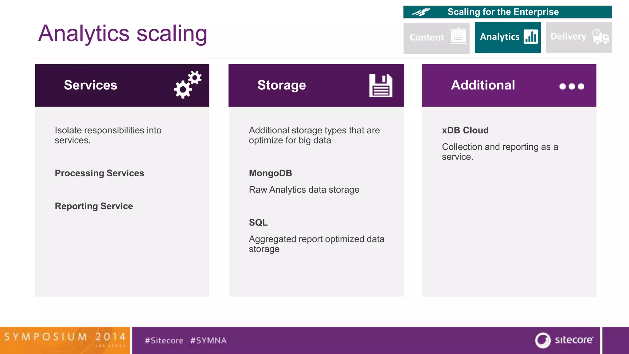Click the xDB Cloud heading
The width and height of the screenshot is (629, 354).
pyautogui.click(x=465, y=130)
